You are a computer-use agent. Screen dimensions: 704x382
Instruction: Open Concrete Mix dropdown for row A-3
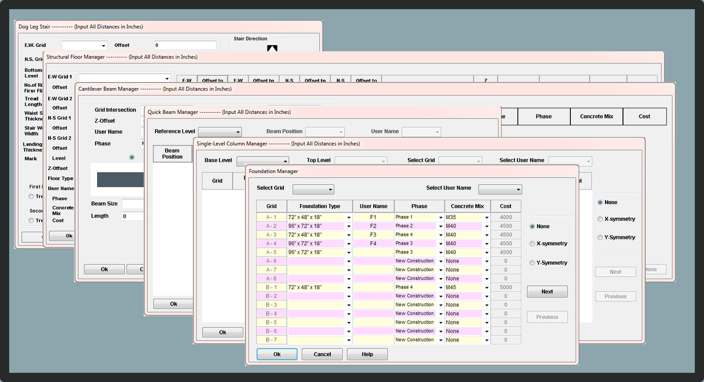(x=486, y=235)
